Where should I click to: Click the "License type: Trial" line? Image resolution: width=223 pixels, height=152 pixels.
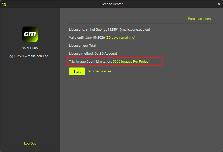coord(82,46)
